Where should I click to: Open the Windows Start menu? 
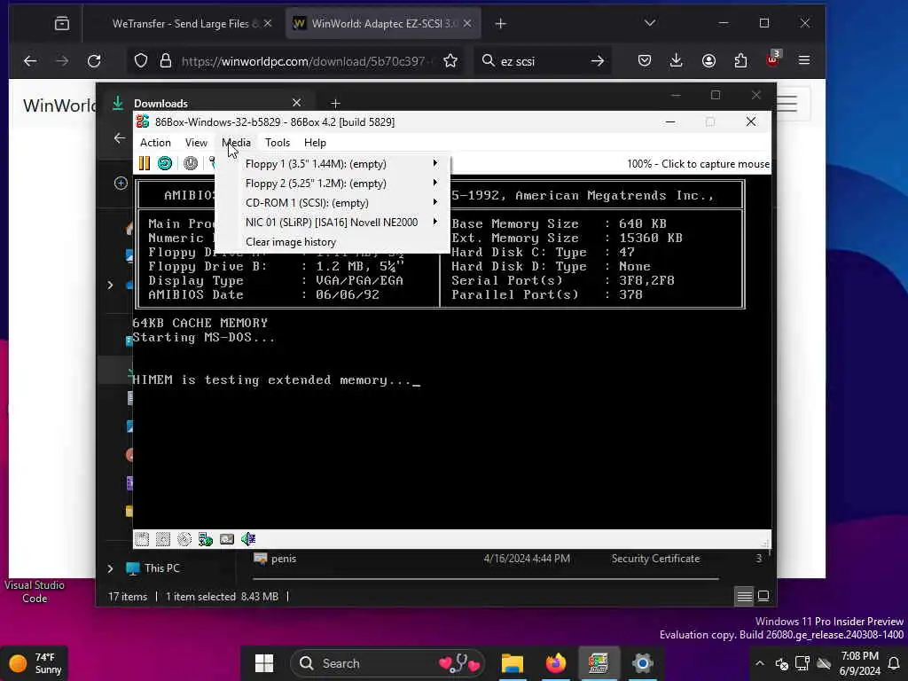click(264, 663)
